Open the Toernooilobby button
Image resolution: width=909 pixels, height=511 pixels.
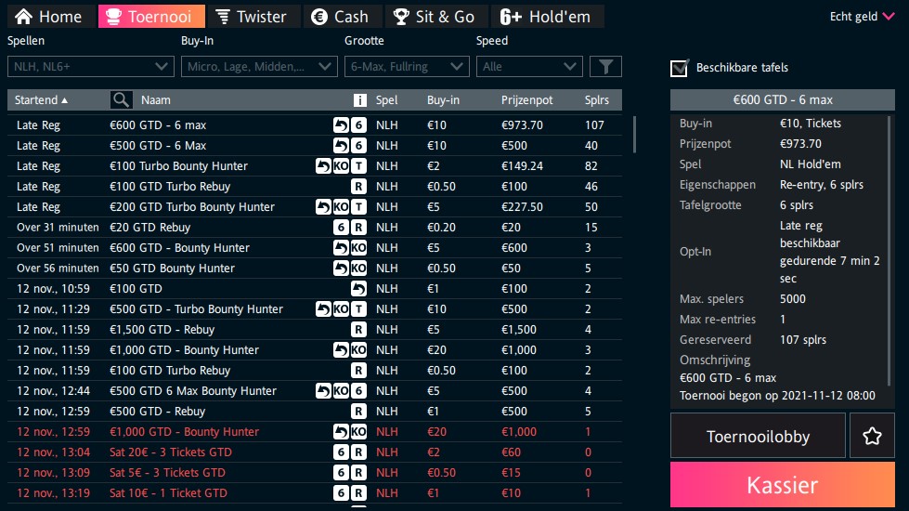click(758, 437)
